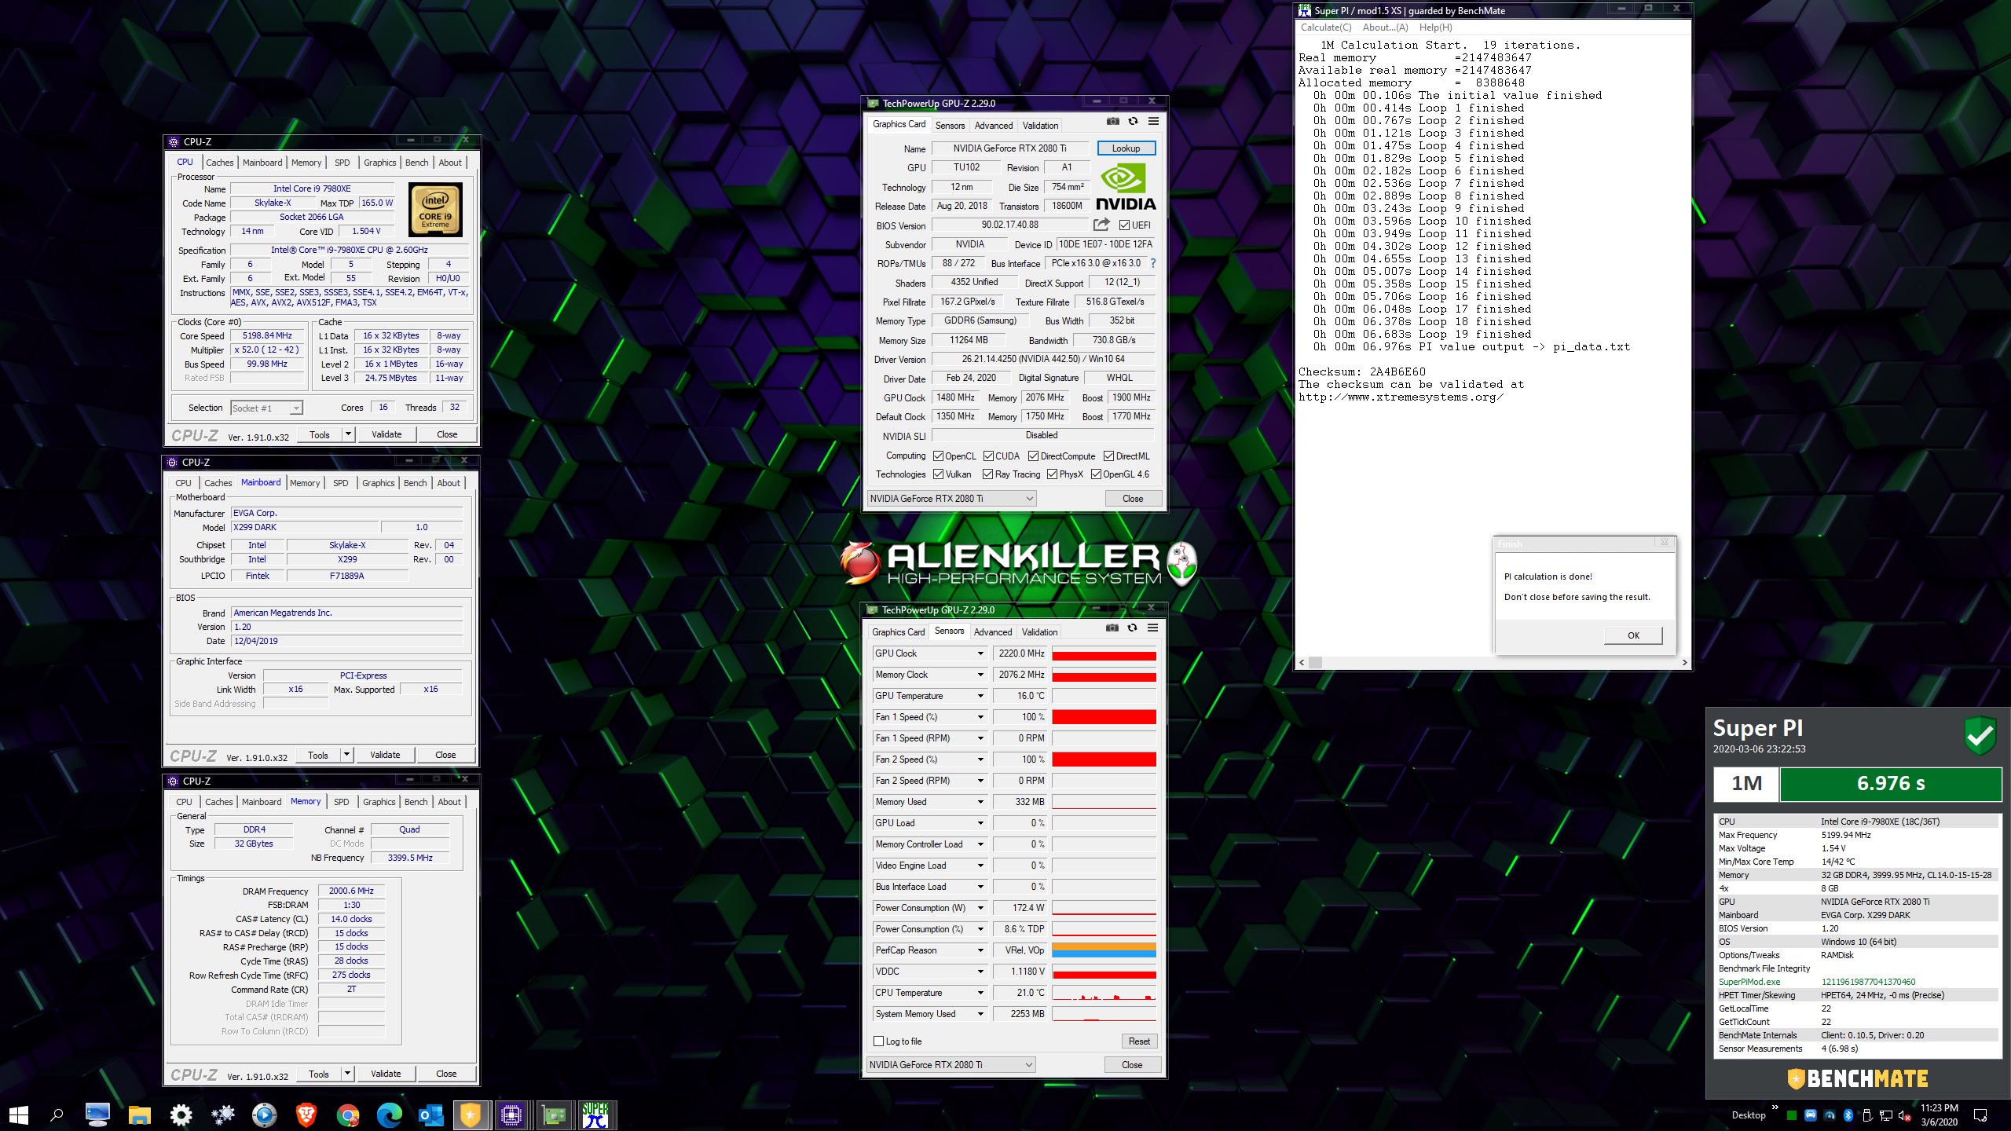The image size is (2011, 1131).
Task: Open Brave browser from the taskbar
Action: pos(306,1115)
